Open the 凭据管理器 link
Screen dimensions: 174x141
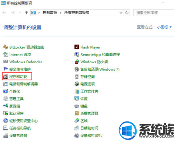point(89,113)
